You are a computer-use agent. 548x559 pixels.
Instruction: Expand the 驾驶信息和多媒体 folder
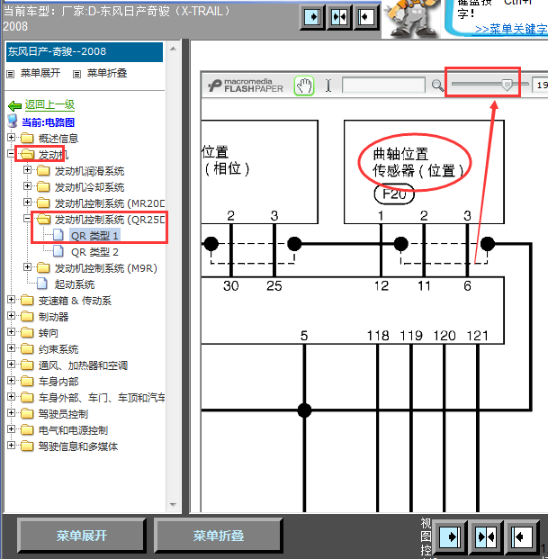click(x=11, y=446)
